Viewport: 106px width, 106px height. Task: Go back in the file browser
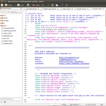click(x=2, y=12)
